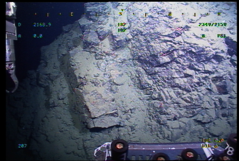Click the DIR 0 readout
This screenshot has height=161, width=239.
209,146
